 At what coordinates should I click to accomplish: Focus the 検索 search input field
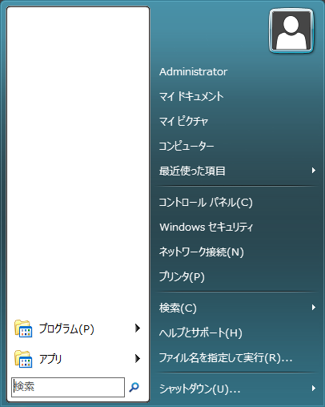[x=68, y=387]
